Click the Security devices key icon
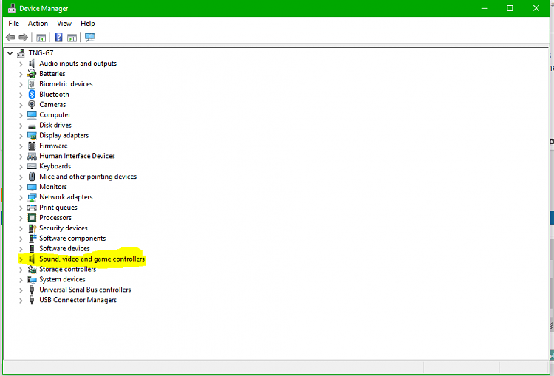Screen dimensions: 554x376 (x=33, y=228)
